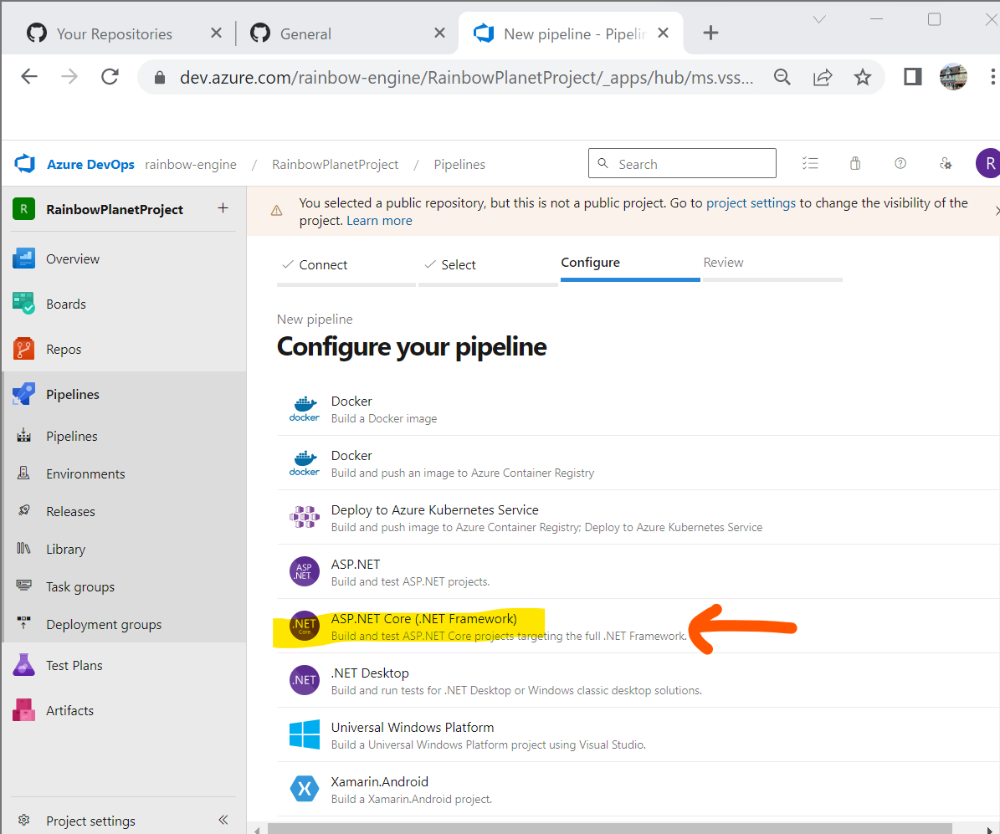Screen dimensions: 1000x834
Task: Click the Search input field
Action: pyautogui.click(x=682, y=163)
